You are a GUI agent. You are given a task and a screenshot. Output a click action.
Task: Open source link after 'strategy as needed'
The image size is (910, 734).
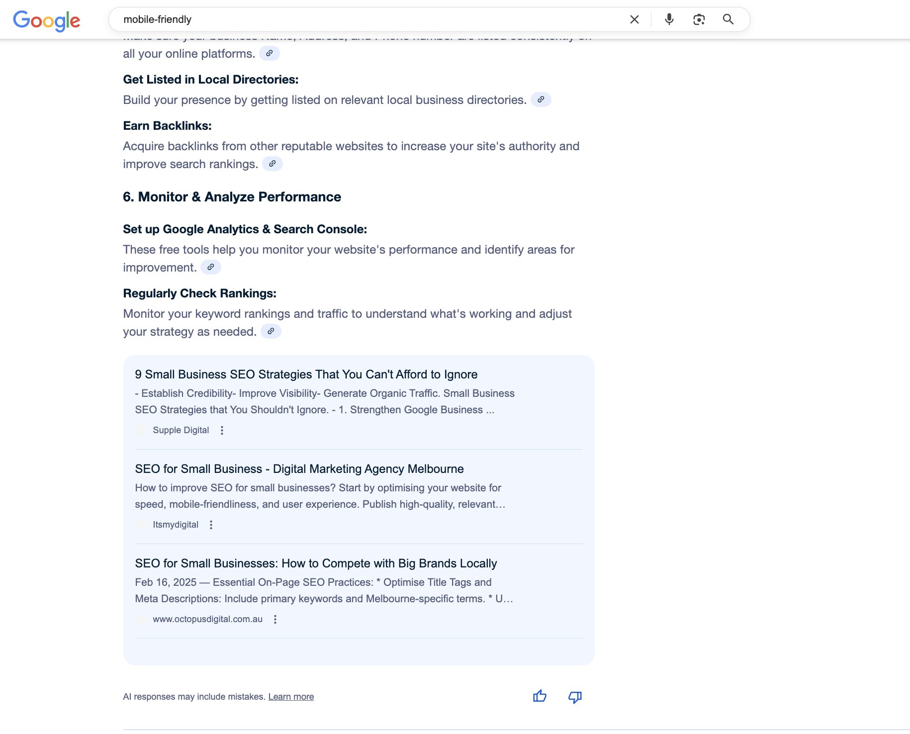[271, 331]
